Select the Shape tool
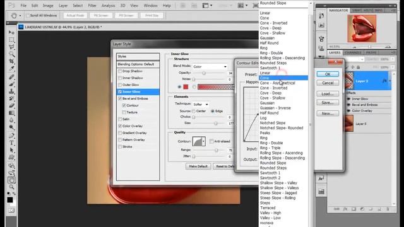 (x=11, y=157)
